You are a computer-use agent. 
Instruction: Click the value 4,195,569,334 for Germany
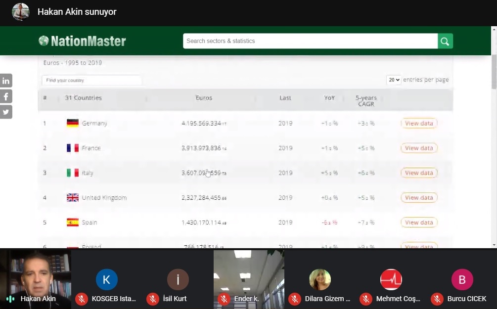coord(204,123)
